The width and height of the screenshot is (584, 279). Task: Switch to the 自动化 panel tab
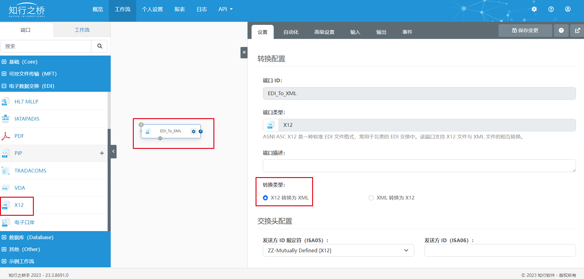(291, 32)
